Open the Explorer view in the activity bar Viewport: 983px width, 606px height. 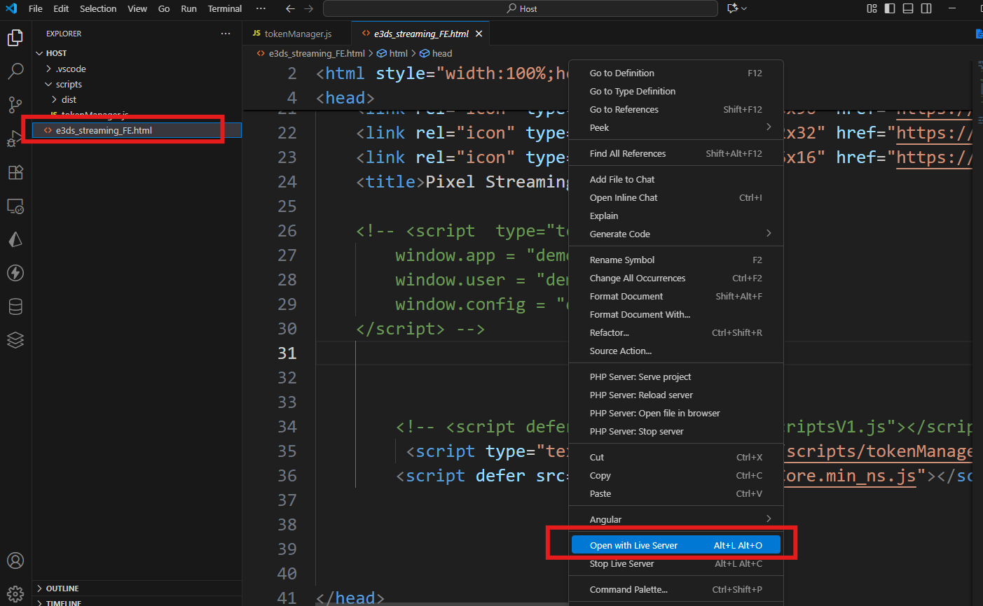tap(15, 38)
